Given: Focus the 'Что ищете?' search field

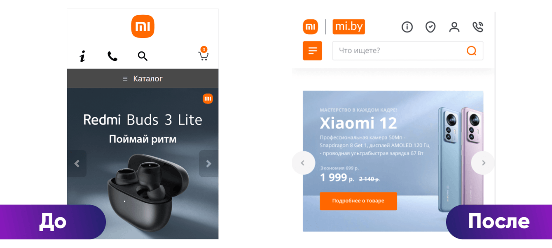Looking at the screenshot, I should coord(408,51).
